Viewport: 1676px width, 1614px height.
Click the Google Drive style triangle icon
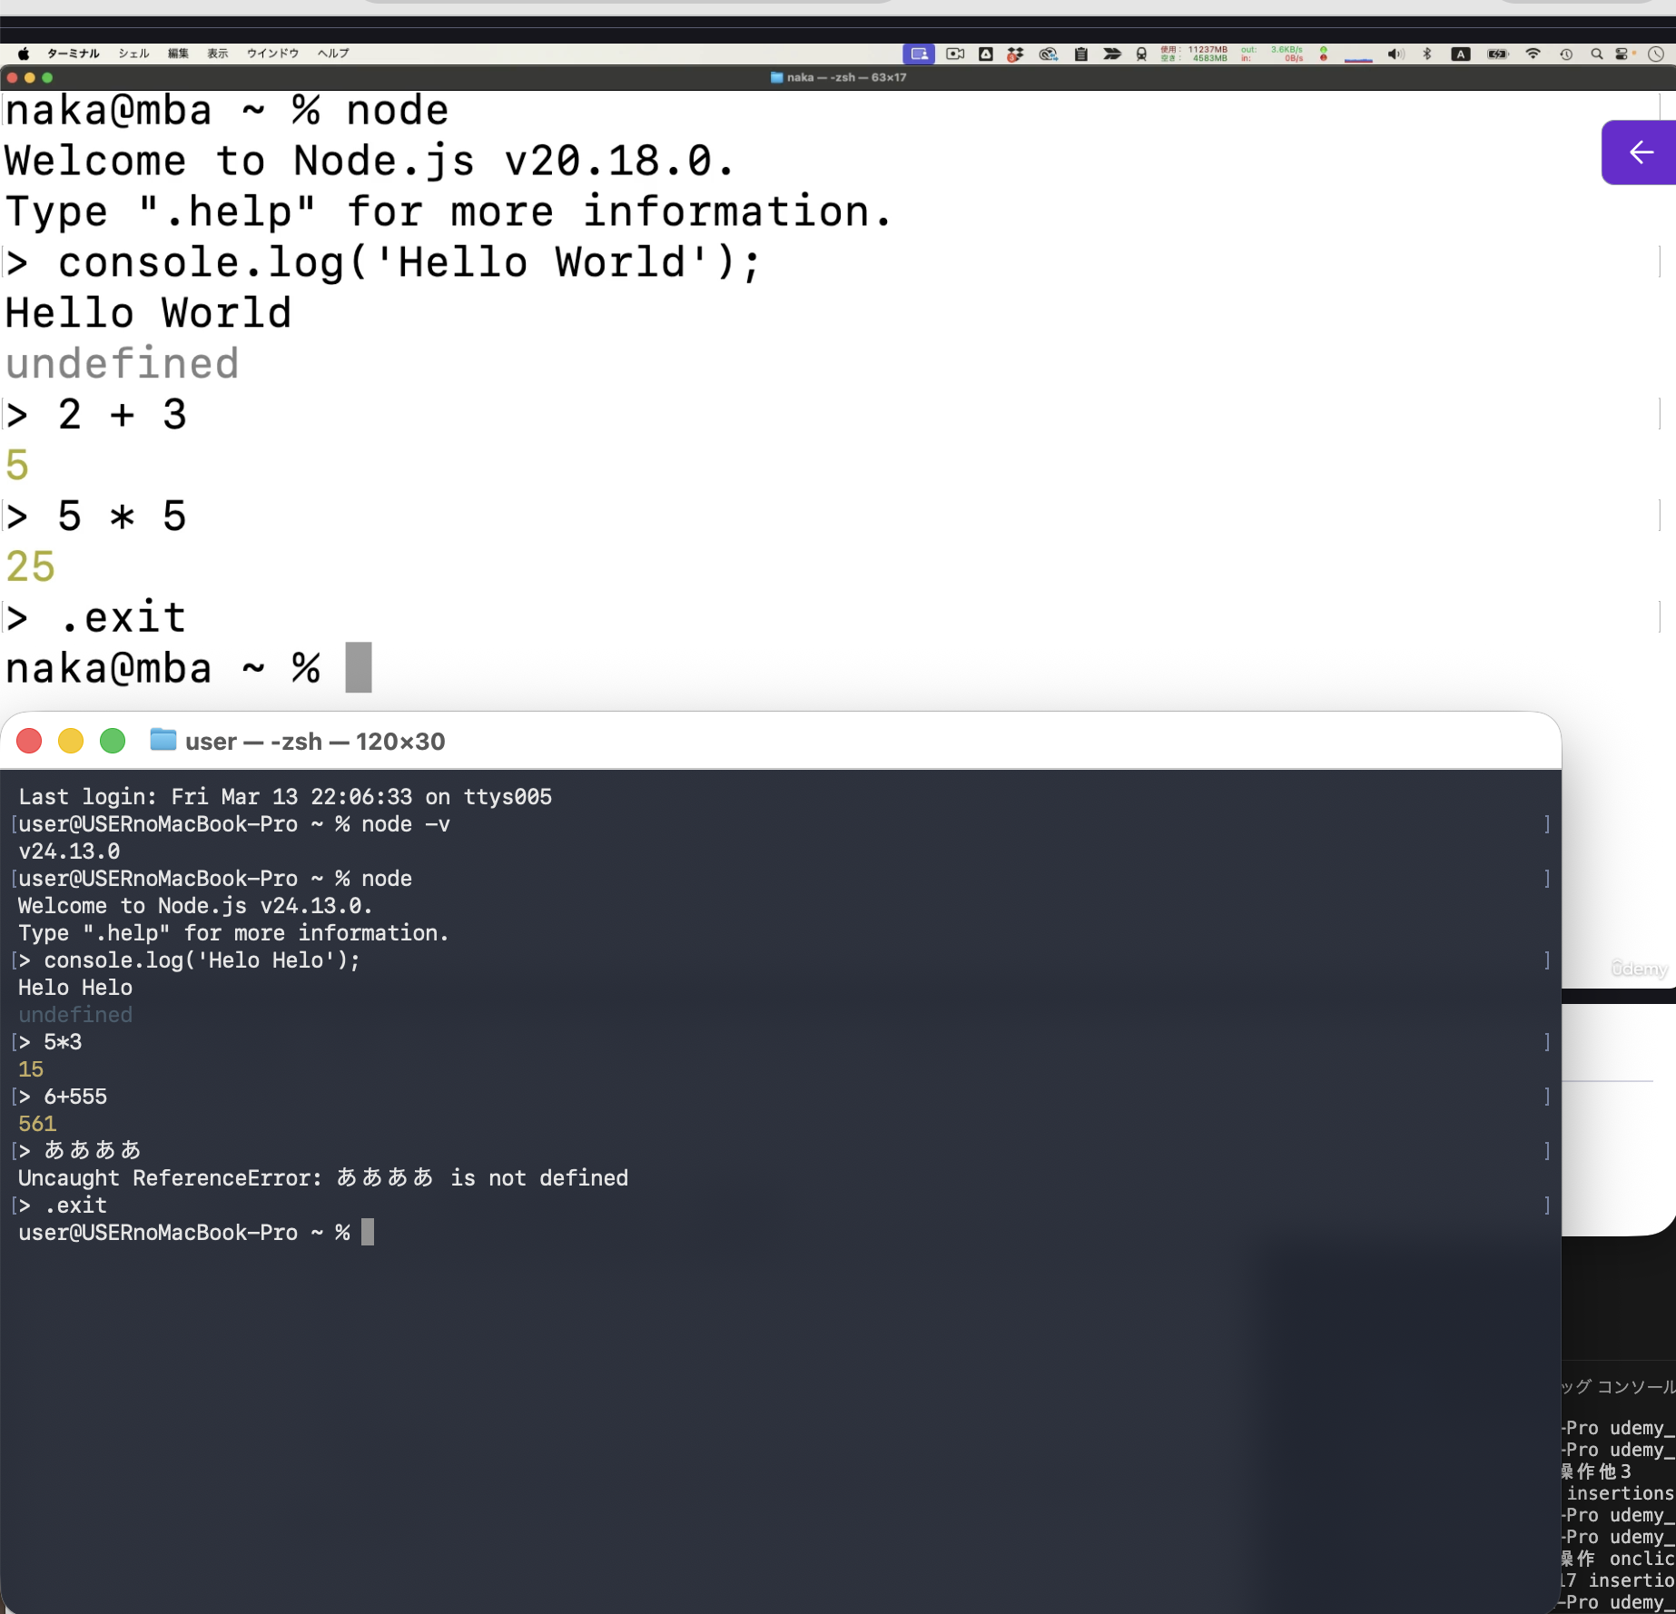986,54
